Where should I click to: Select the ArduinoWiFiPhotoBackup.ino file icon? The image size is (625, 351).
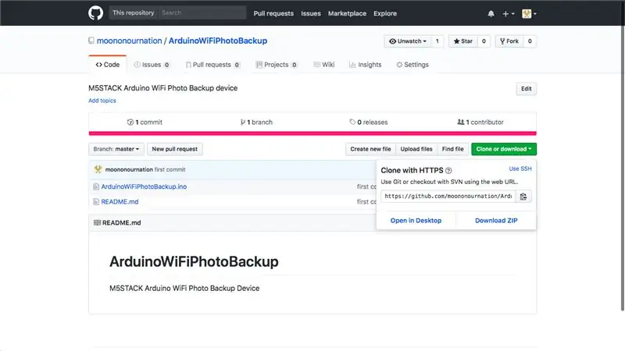96,186
